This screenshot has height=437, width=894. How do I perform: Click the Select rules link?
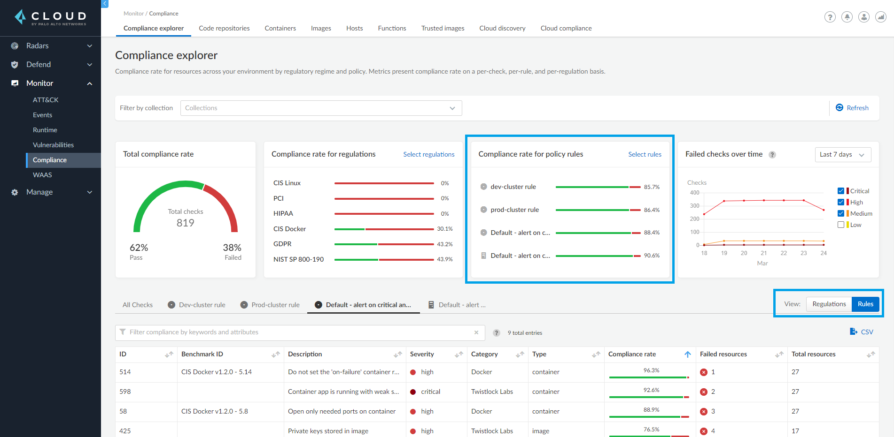(645, 154)
